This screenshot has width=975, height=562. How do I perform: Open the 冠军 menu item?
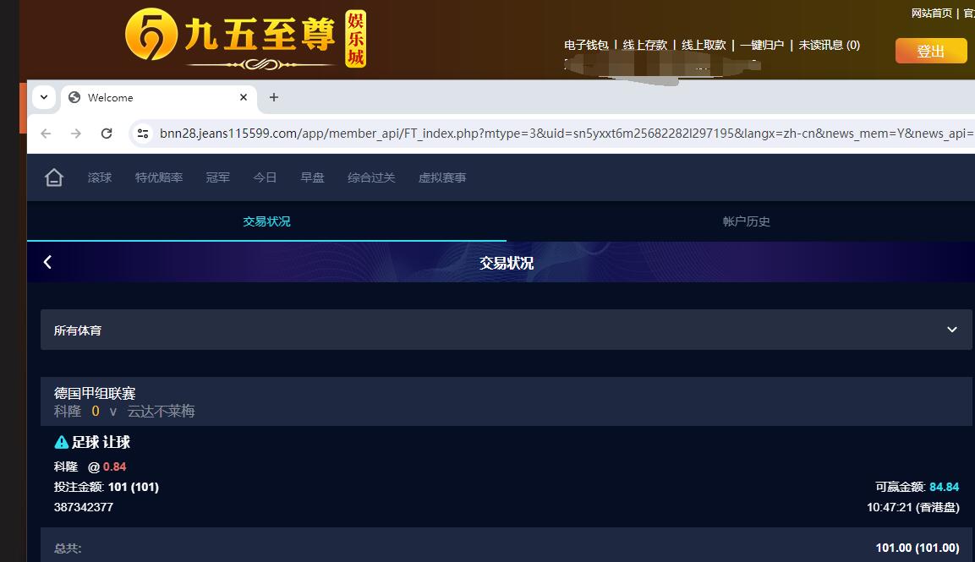click(217, 177)
